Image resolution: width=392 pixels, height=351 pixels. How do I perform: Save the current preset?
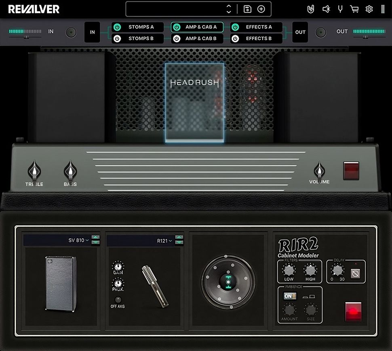247,8
